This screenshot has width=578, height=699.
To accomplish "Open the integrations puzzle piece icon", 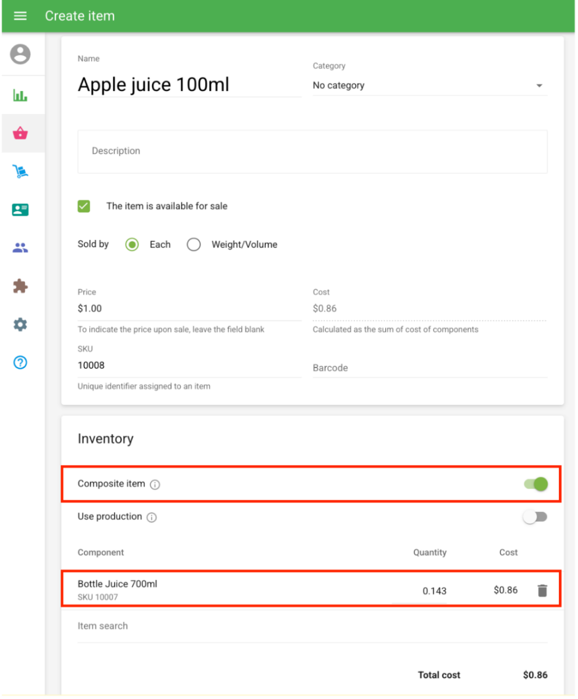I will [20, 286].
